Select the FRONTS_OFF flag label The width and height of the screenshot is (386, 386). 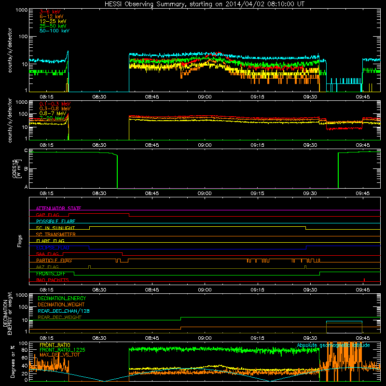[x=51, y=274]
